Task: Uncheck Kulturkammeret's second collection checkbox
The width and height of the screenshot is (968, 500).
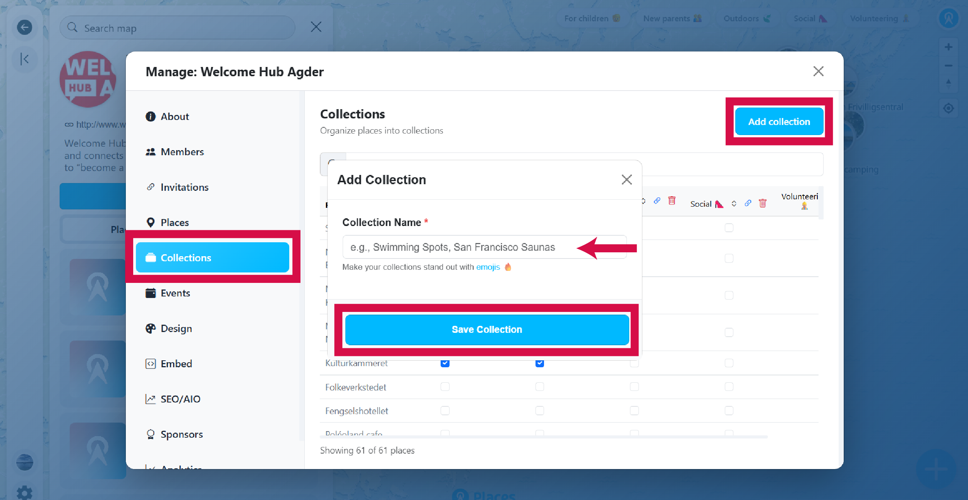Action: point(540,363)
